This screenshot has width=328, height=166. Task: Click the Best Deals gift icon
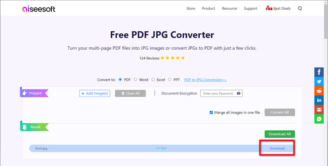tap(269, 8)
